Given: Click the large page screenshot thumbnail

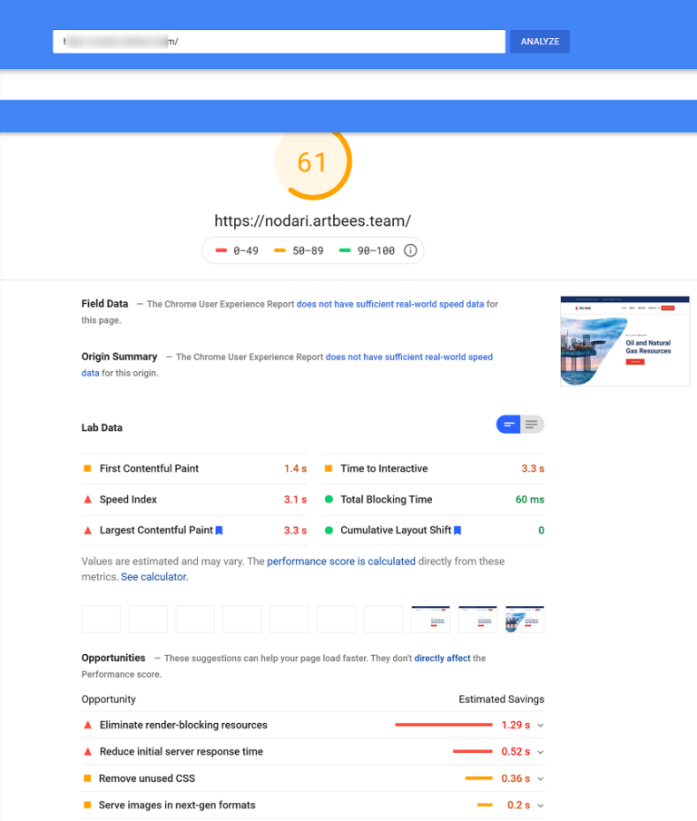Looking at the screenshot, I should (624, 341).
